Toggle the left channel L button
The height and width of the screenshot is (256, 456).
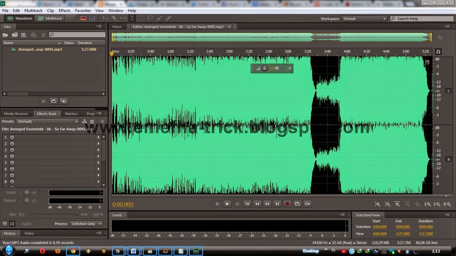pyautogui.click(x=449, y=91)
